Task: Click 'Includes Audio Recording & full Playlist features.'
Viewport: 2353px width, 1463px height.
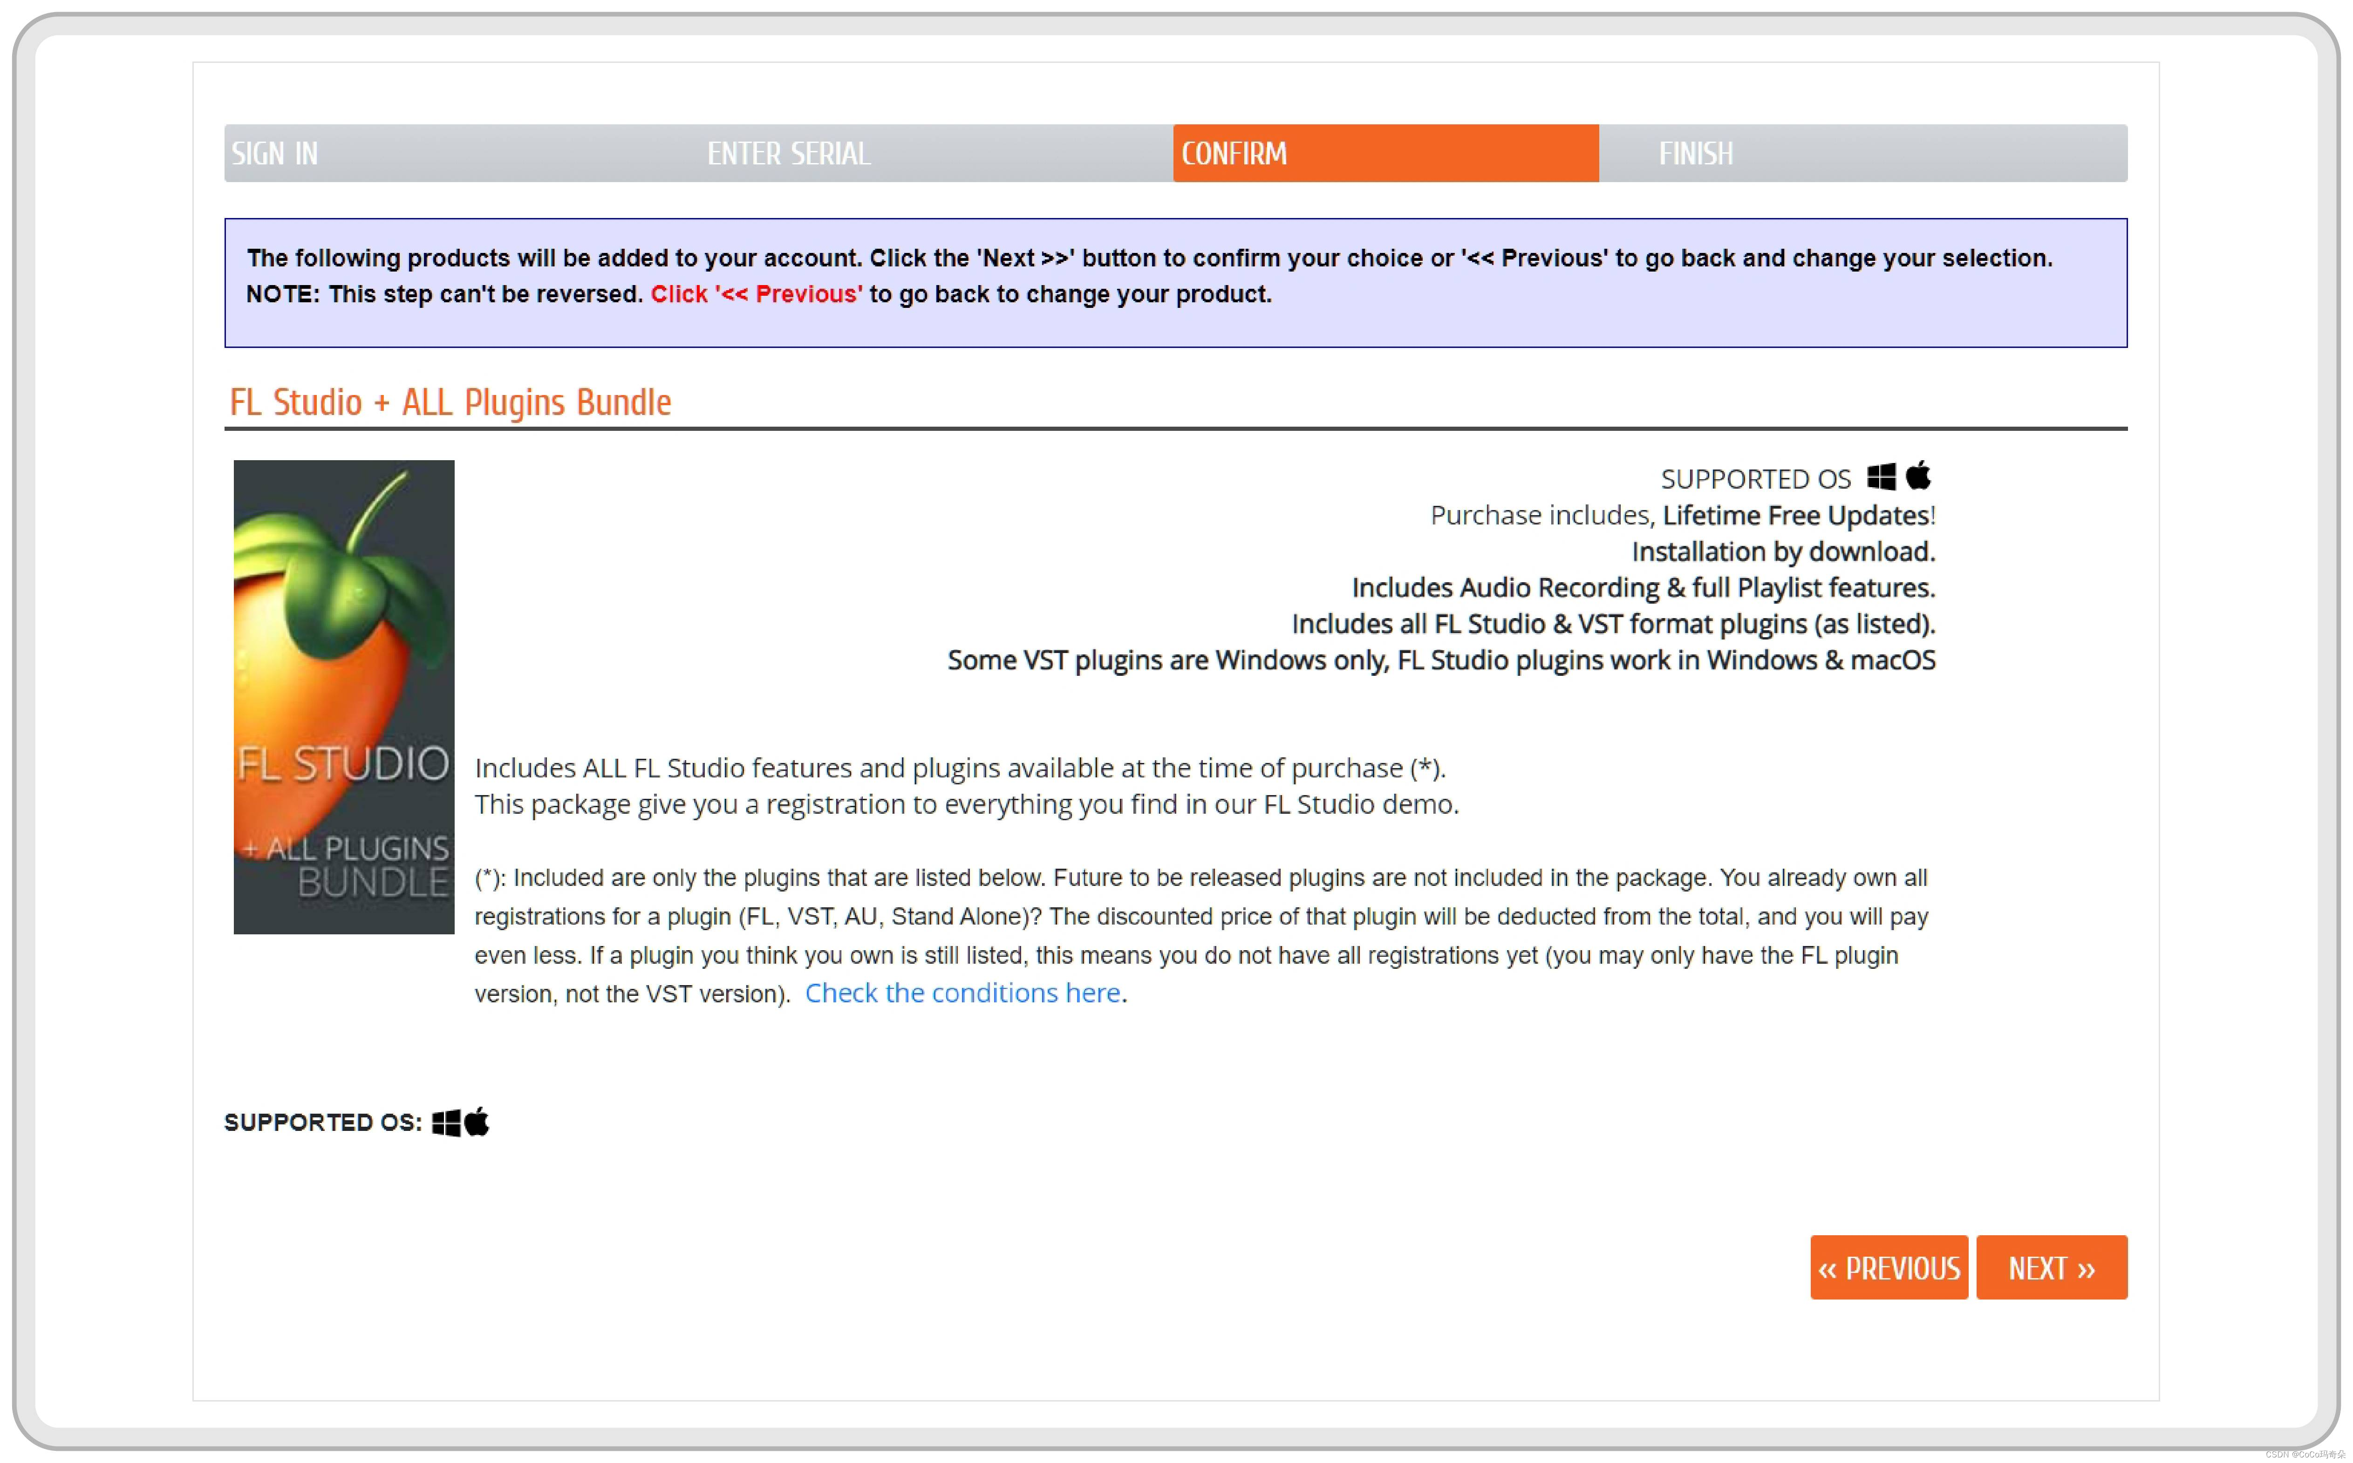Action: [x=1643, y=587]
